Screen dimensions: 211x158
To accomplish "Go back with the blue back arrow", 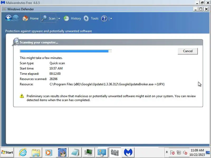I will pyautogui.click(x=8, y=18).
